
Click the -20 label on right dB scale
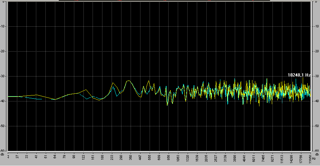(316, 52)
